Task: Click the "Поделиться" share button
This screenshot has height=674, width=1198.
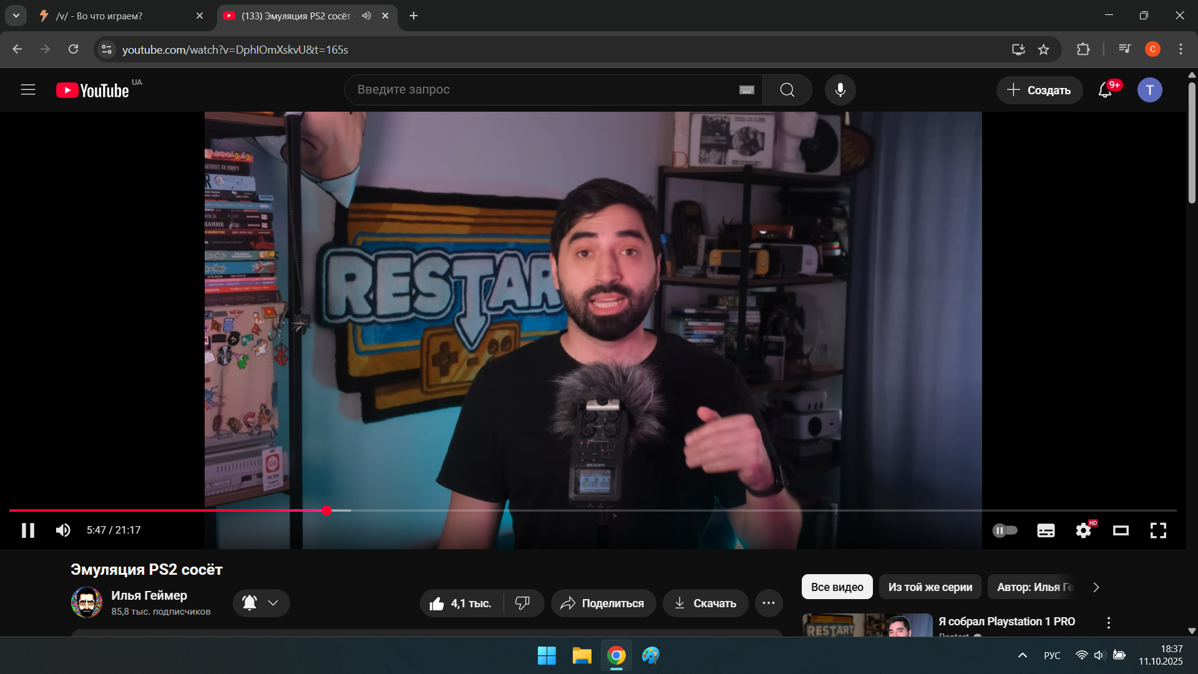Action: coord(603,603)
